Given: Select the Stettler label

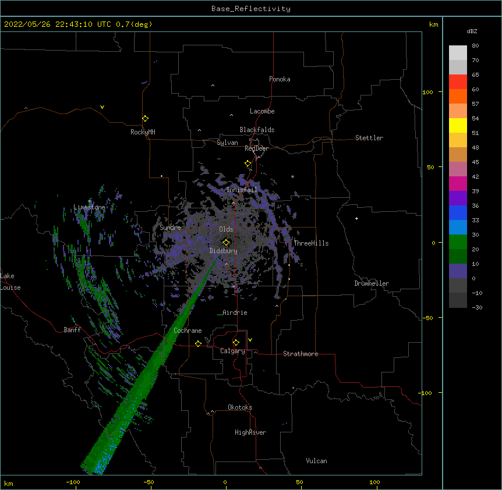Looking at the screenshot, I should point(369,138).
